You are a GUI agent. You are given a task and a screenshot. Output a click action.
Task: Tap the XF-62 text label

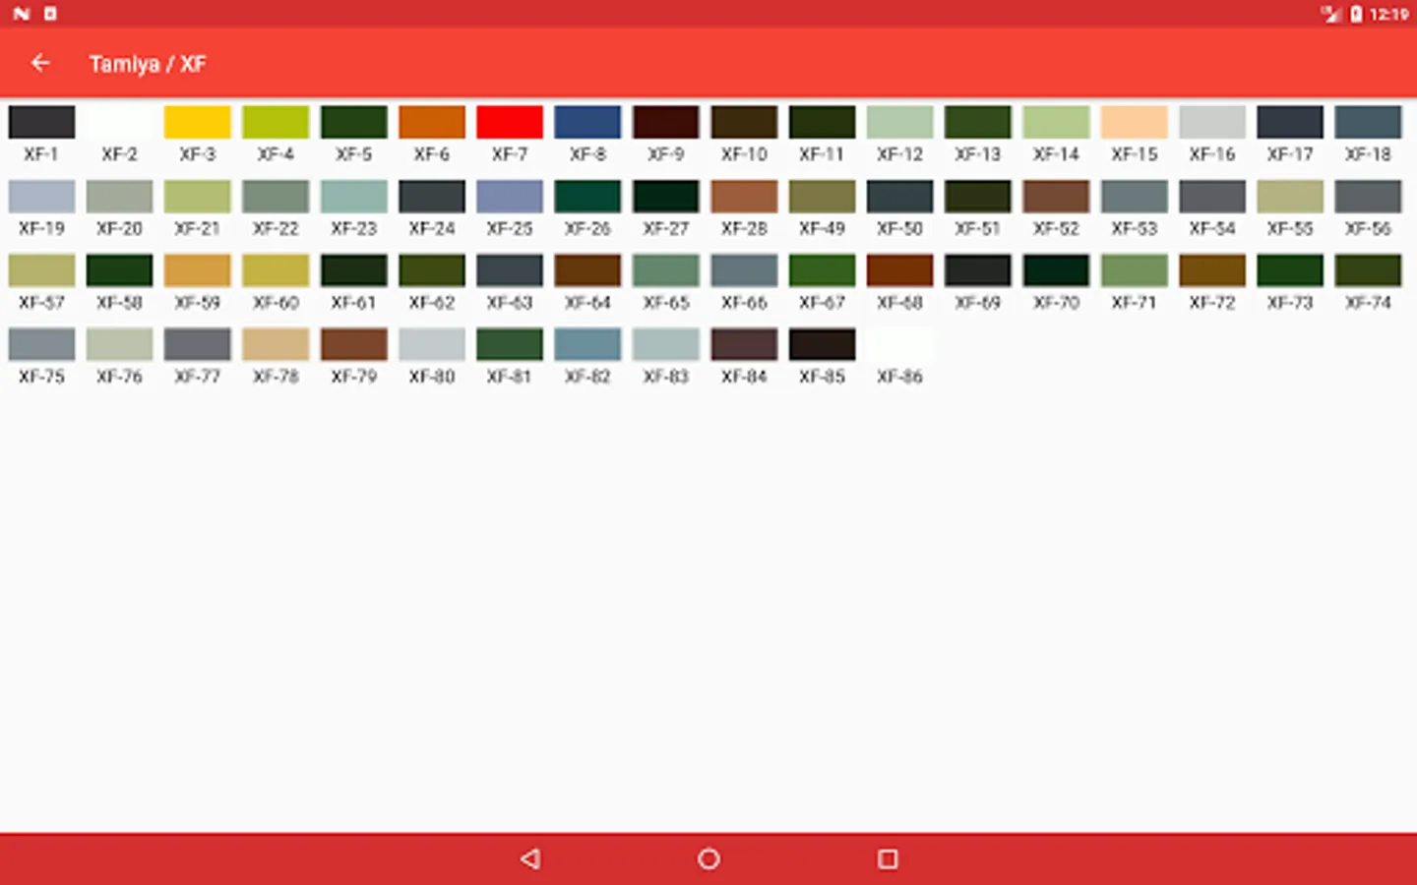tap(432, 303)
